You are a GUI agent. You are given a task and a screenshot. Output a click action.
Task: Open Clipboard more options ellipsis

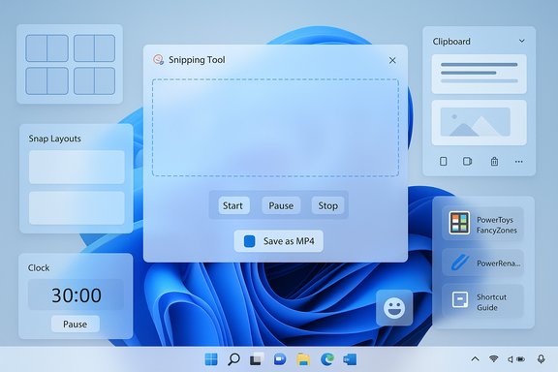tap(519, 162)
